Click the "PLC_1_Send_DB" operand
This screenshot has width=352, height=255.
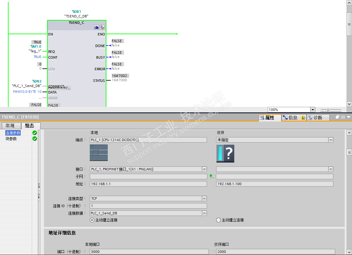coord(27,86)
